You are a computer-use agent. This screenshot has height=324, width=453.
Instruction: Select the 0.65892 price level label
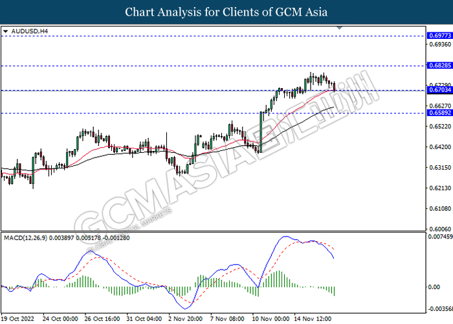tap(440, 113)
